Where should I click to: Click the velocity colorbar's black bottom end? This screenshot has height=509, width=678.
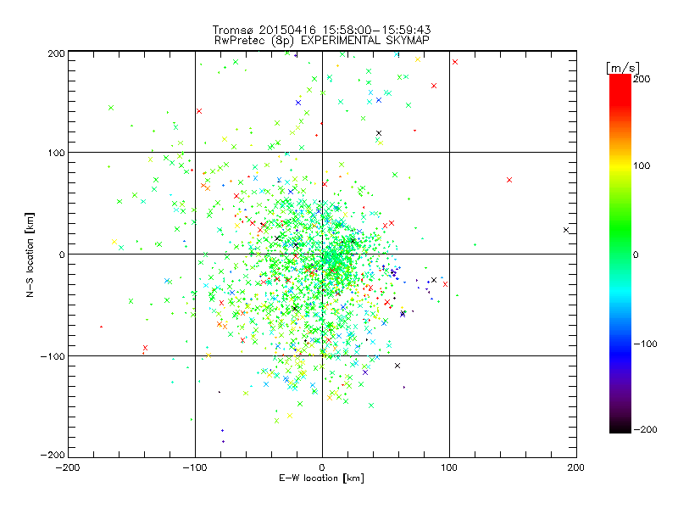pos(620,428)
